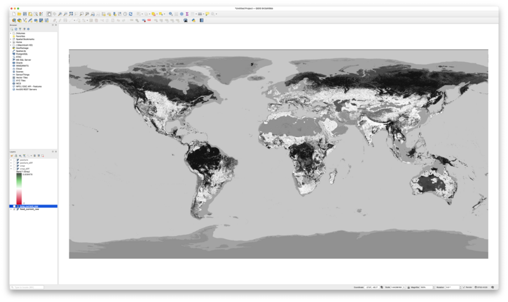Select the Pan Map tool
508x302 pixels.
[x=49, y=13]
